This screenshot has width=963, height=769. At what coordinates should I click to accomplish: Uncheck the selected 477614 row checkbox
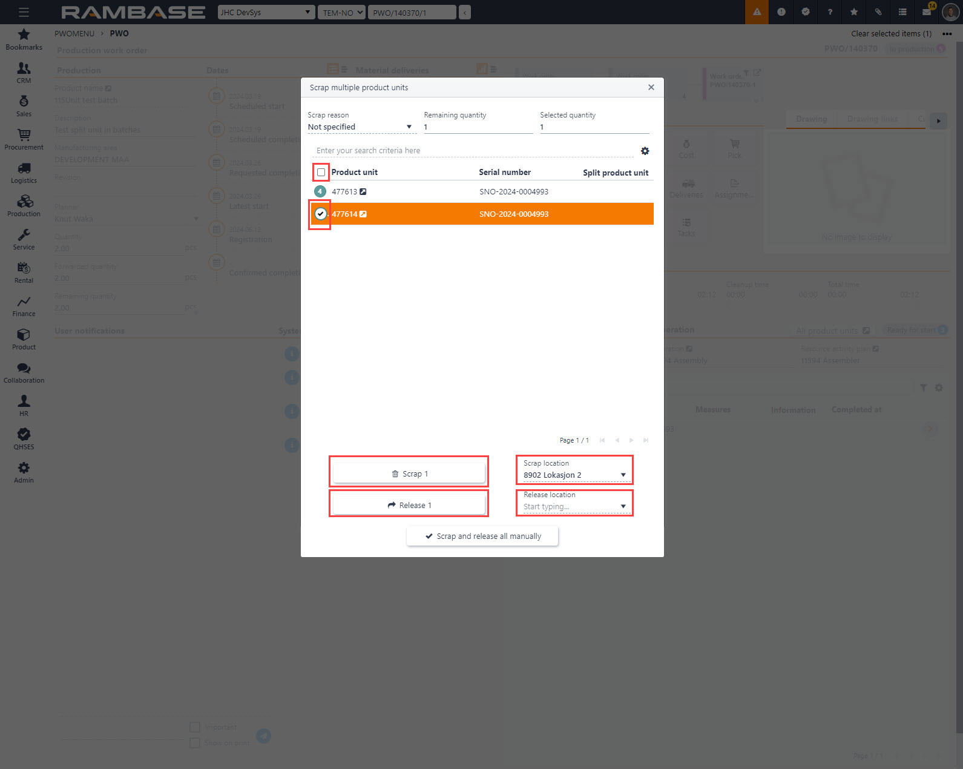(x=320, y=214)
